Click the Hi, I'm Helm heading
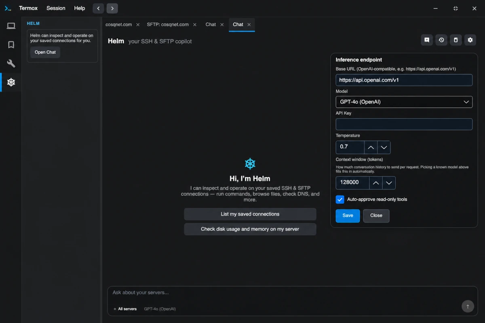Screen dimensions: 485x323 [250, 178]
